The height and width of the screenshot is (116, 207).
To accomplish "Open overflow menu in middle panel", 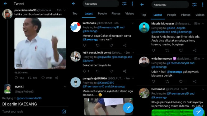I will (132, 3).
